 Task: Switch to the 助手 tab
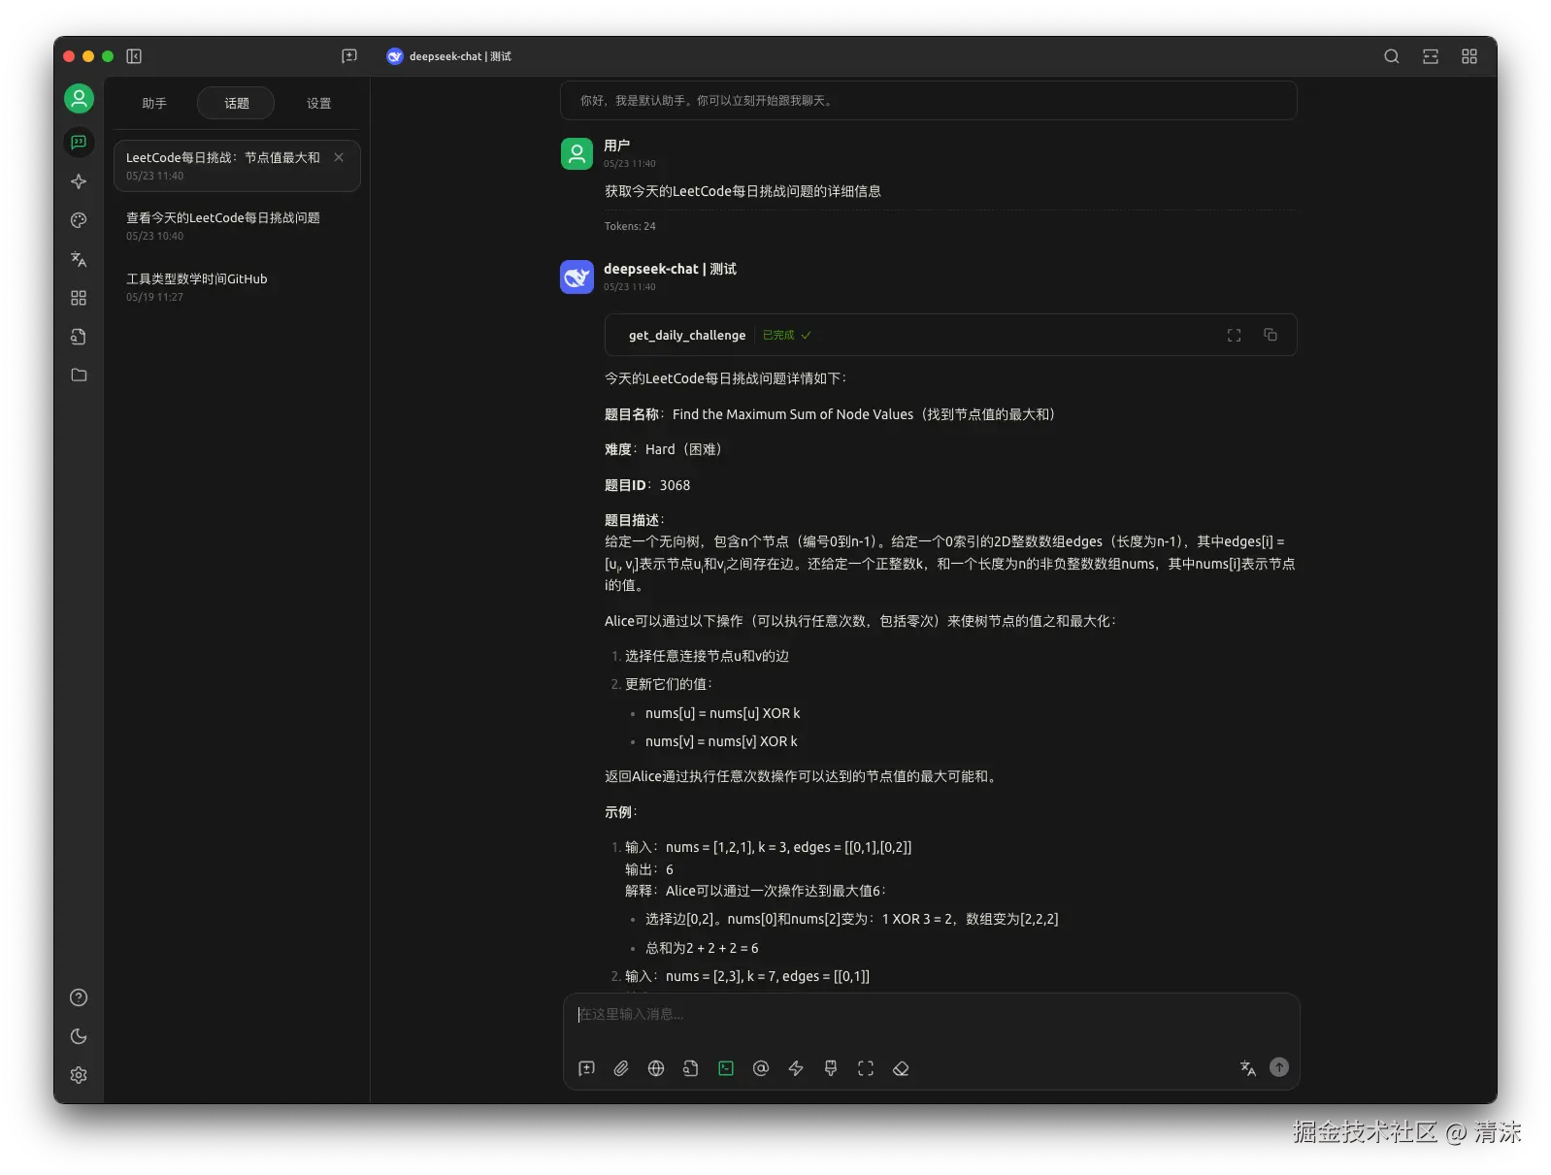(153, 103)
